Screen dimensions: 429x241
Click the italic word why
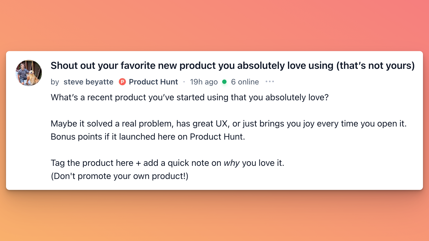[232, 163]
